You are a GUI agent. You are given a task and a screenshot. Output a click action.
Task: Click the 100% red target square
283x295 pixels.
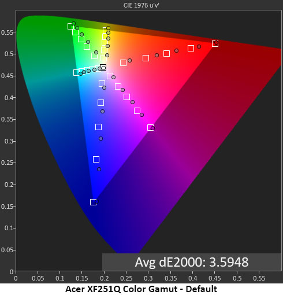pyautogui.click(x=215, y=43)
